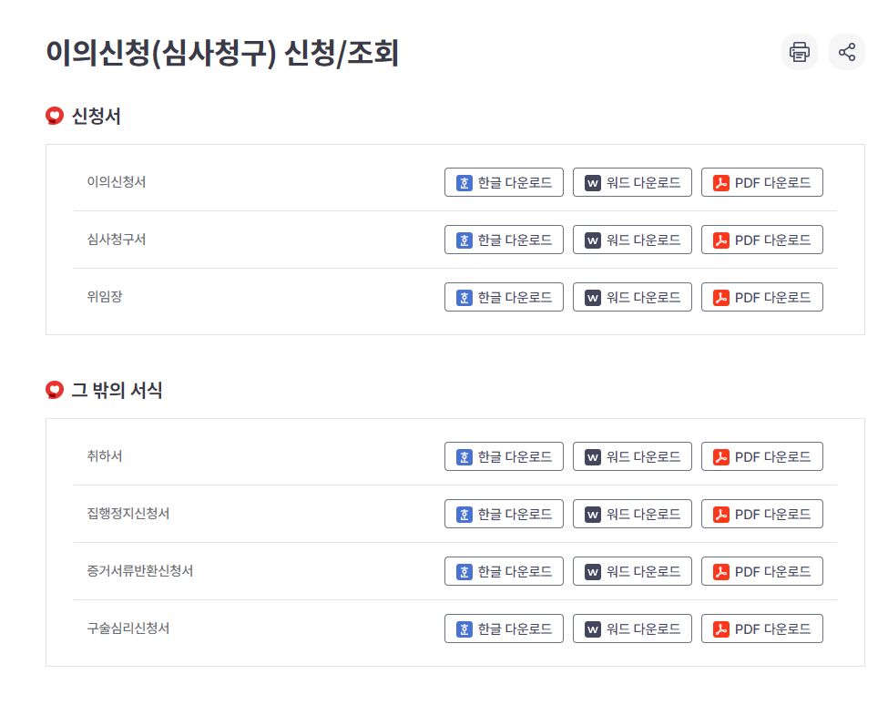The height and width of the screenshot is (705, 888).
Task: Download 집행정지신청서 in 한글 format
Action: (x=504, y=514)
